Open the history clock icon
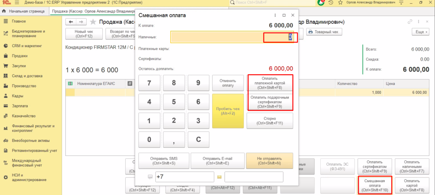Viewport: 435px width, 195px height. click(331, 2)
